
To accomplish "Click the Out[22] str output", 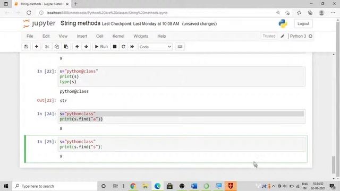I will tap(63, 100).
